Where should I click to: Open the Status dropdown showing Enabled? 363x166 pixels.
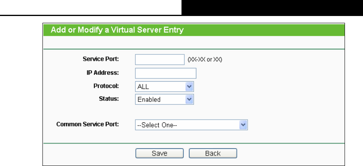click(x=164, y=100)
